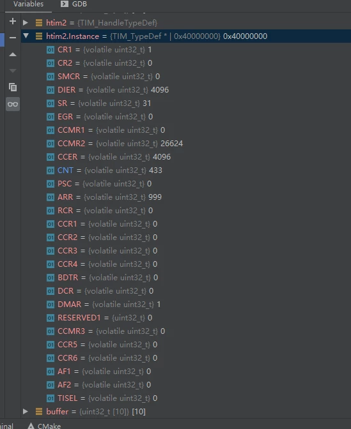Select the CCR2 register row
Screen dimensions: 351x429
(x=186, y=237)
